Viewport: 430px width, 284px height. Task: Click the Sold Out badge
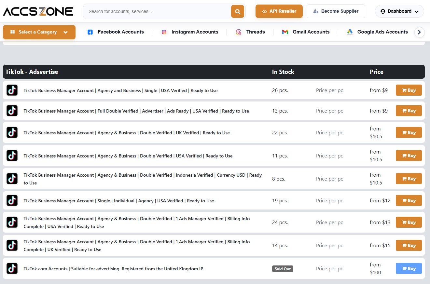click(x=283, y=269)
